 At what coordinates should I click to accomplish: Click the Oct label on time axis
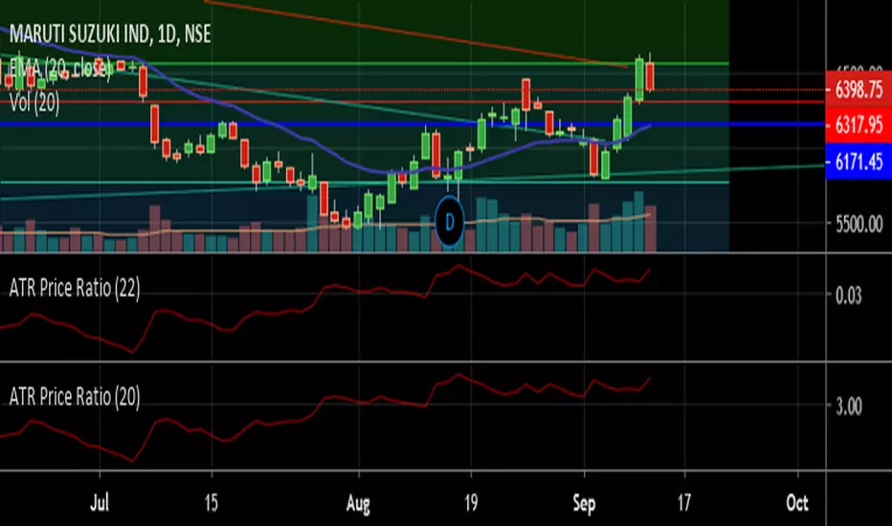797,503
